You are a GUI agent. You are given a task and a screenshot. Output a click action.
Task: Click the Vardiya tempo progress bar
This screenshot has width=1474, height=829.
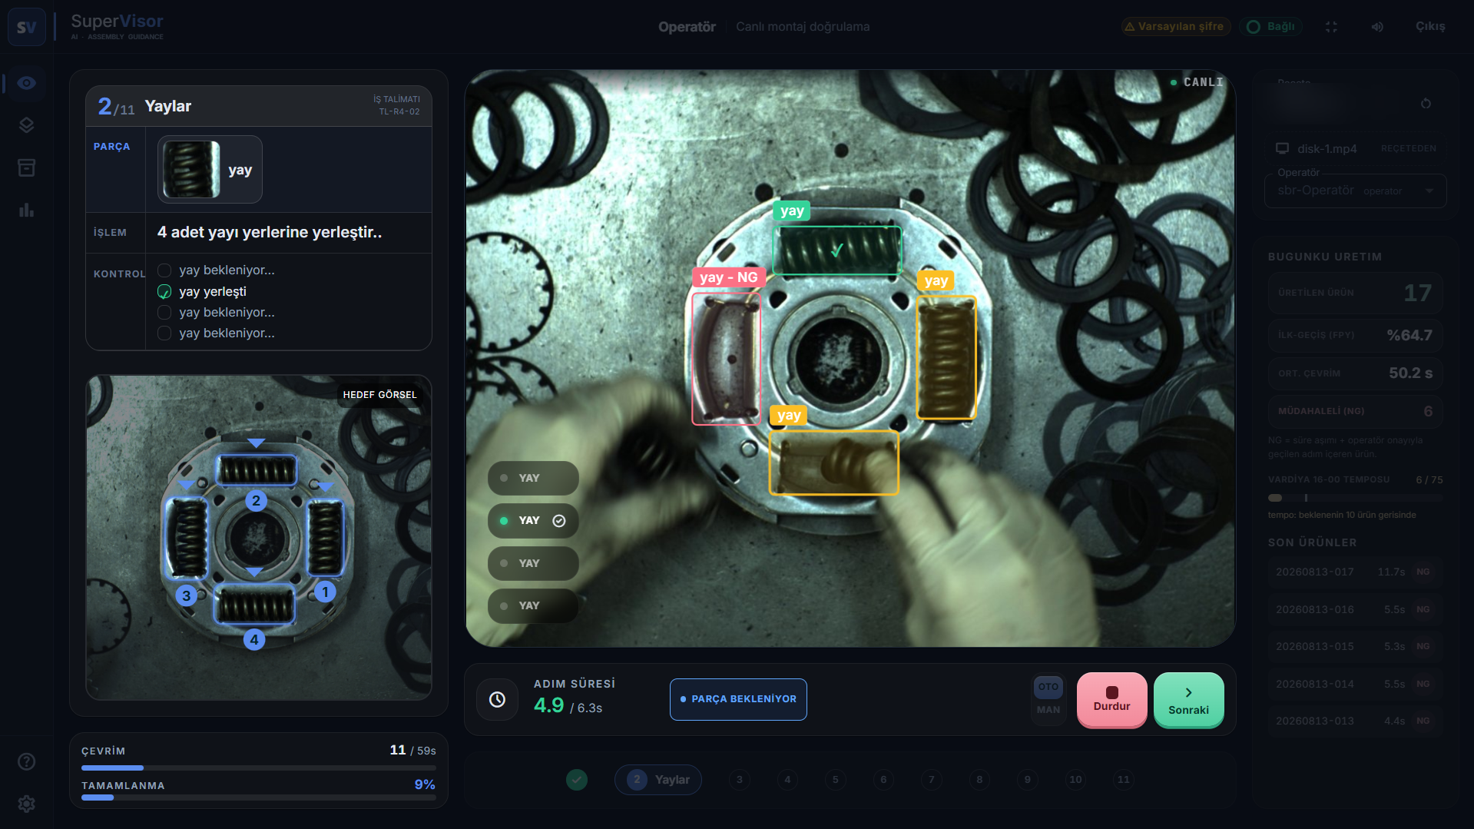point(1355,498)
